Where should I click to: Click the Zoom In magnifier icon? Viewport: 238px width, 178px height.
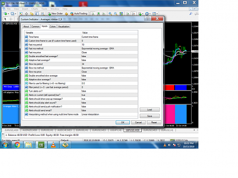[110, 14]
